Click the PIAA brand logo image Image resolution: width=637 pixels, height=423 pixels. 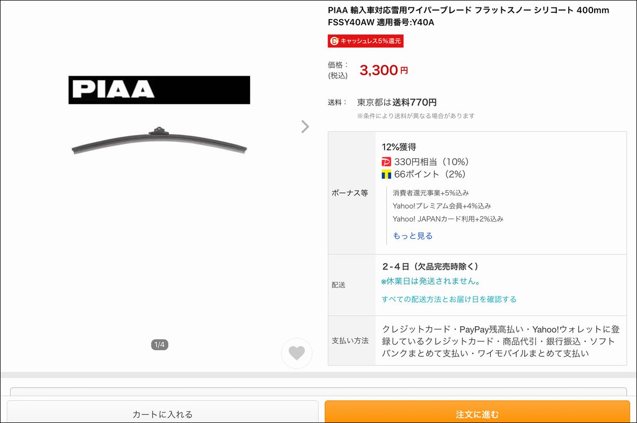click(159, 90)
